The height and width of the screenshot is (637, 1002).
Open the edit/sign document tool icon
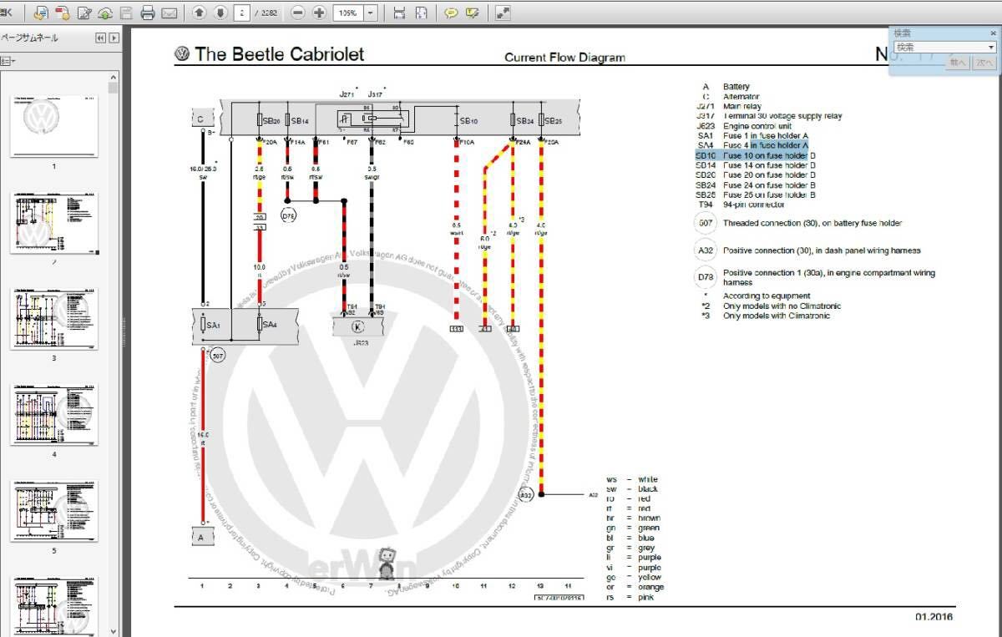[84, 13]
